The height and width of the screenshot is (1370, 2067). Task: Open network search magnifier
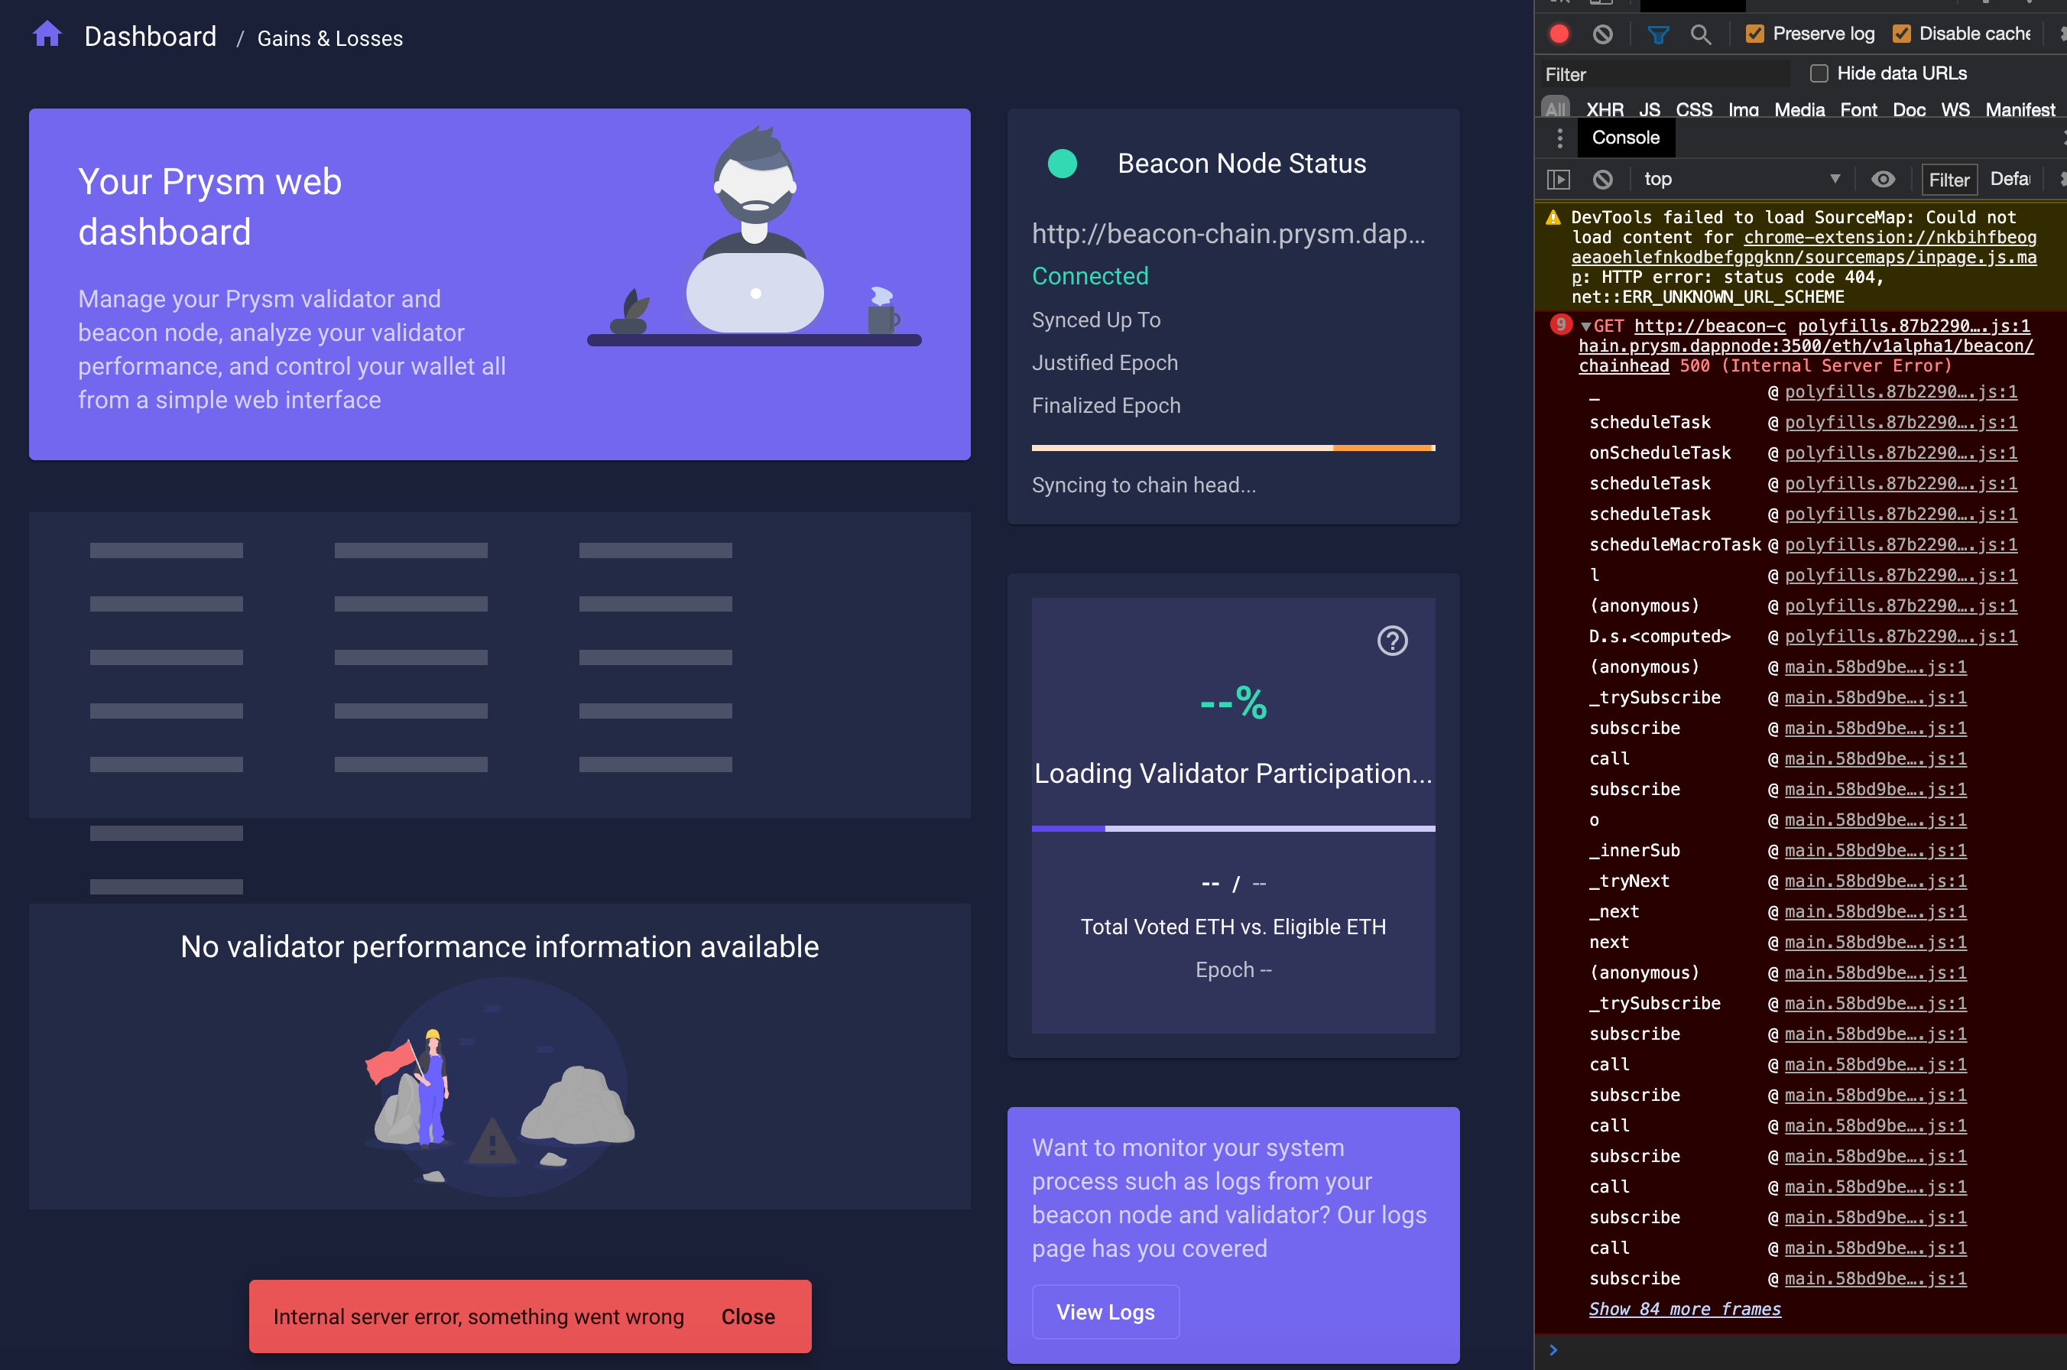pyautogui.click(x=1700, y=34)
